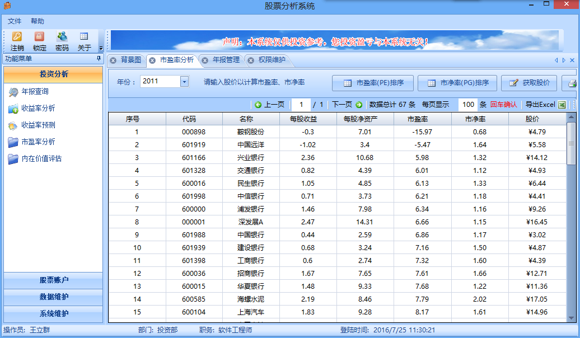Open the 文件 menu
This screenshot has height=338, width=580.
(x=15, y=21)
